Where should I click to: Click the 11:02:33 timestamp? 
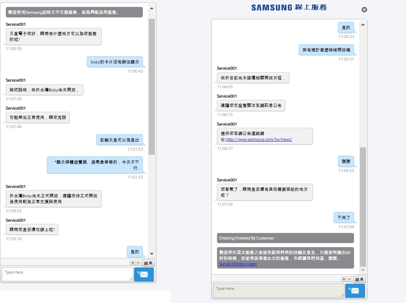point(135,177)
